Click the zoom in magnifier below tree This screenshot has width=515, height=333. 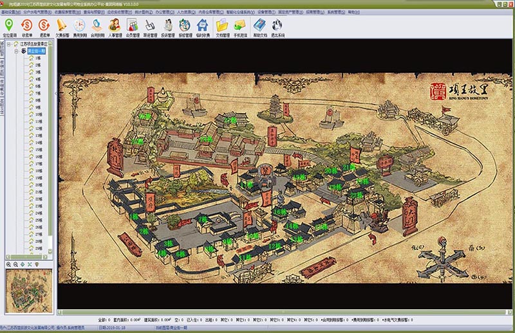tap(8, 264)
